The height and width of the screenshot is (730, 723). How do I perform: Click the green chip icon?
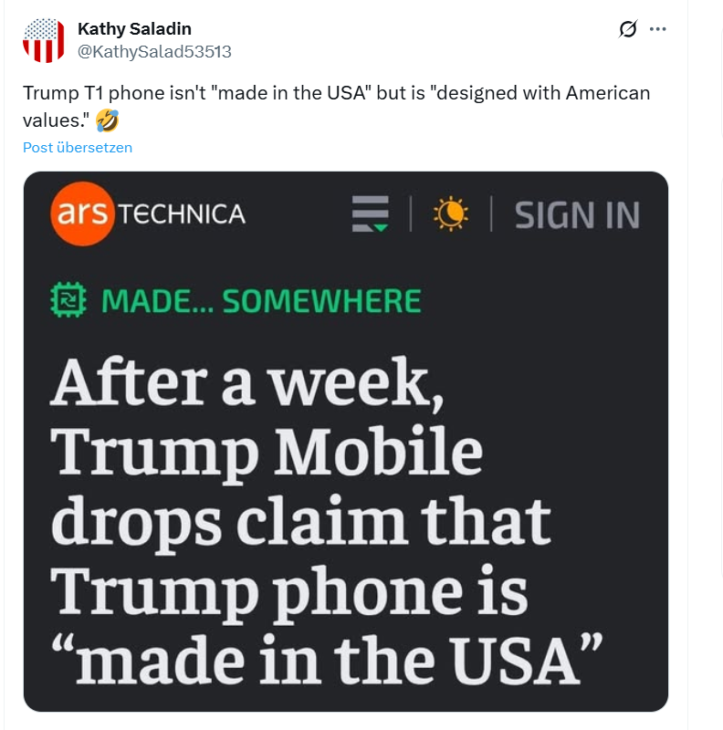(x=68, y=300)
